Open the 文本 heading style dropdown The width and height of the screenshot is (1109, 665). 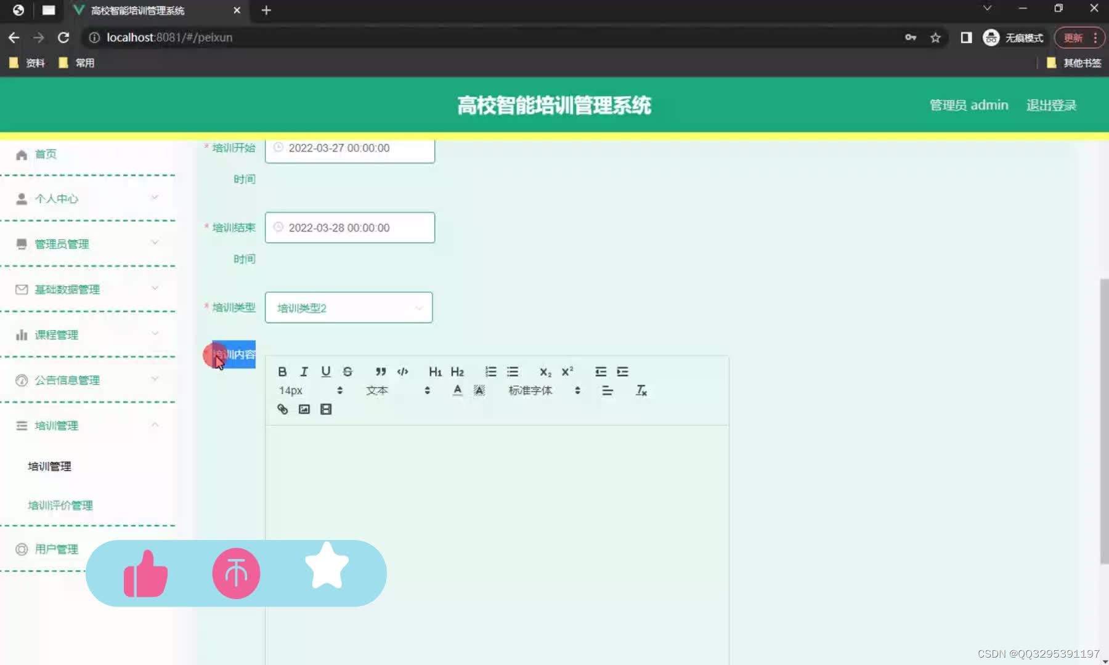(398, 390)
